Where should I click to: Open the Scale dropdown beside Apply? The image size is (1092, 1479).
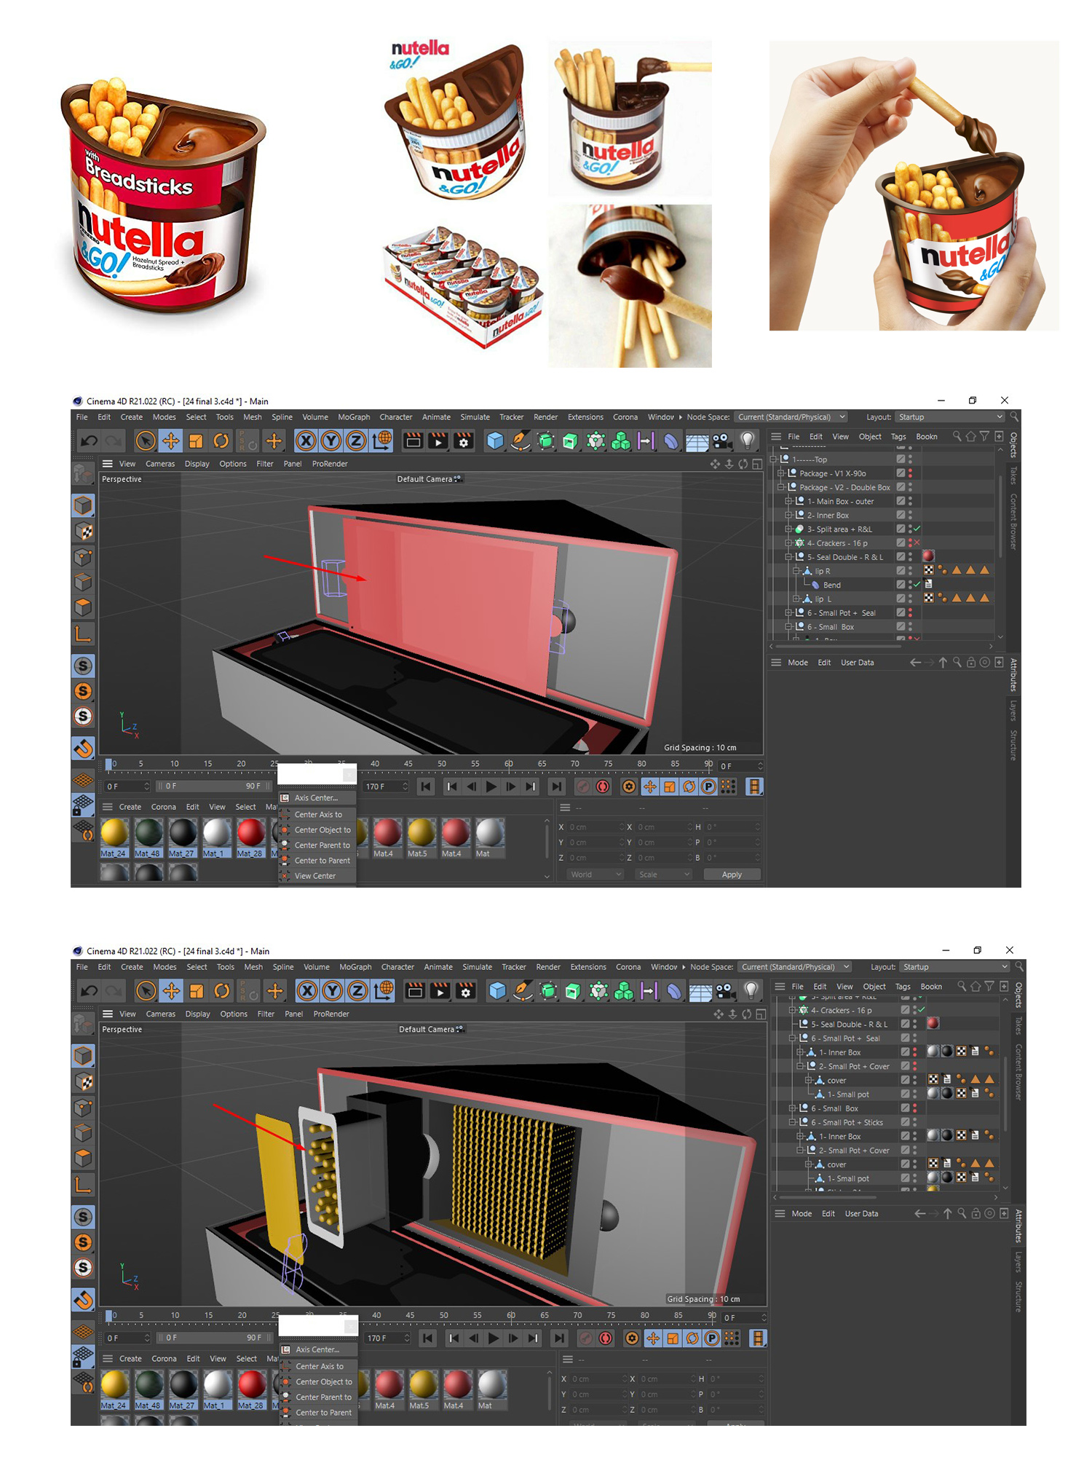pyautogui.click(x=663, y=875)
